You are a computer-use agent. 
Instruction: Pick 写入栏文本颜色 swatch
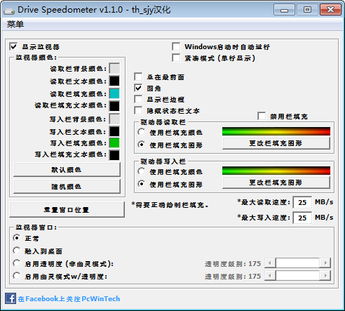click(x=114, y=131)
